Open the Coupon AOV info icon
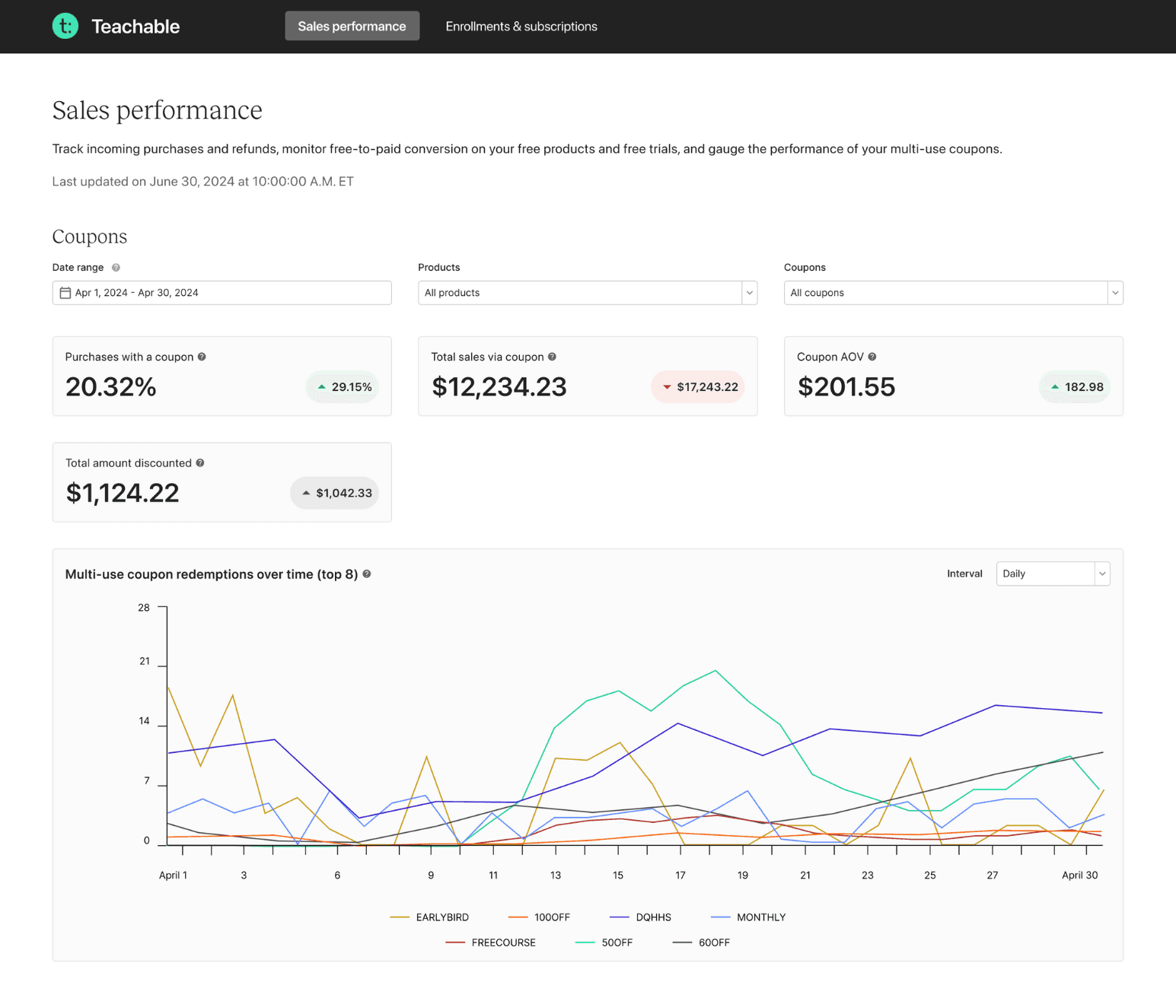This screenshot has height=985, width=1176. pyautogui.click(x=872, y=357)
